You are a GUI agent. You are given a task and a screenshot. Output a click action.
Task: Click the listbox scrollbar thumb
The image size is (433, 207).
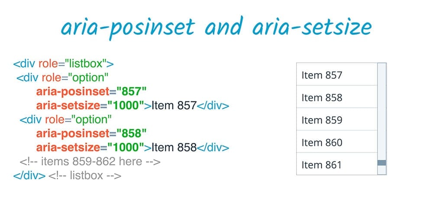[x=381, y=163]
